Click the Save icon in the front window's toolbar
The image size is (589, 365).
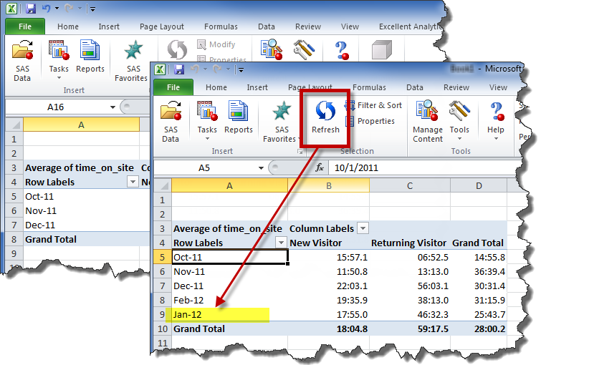177,69
